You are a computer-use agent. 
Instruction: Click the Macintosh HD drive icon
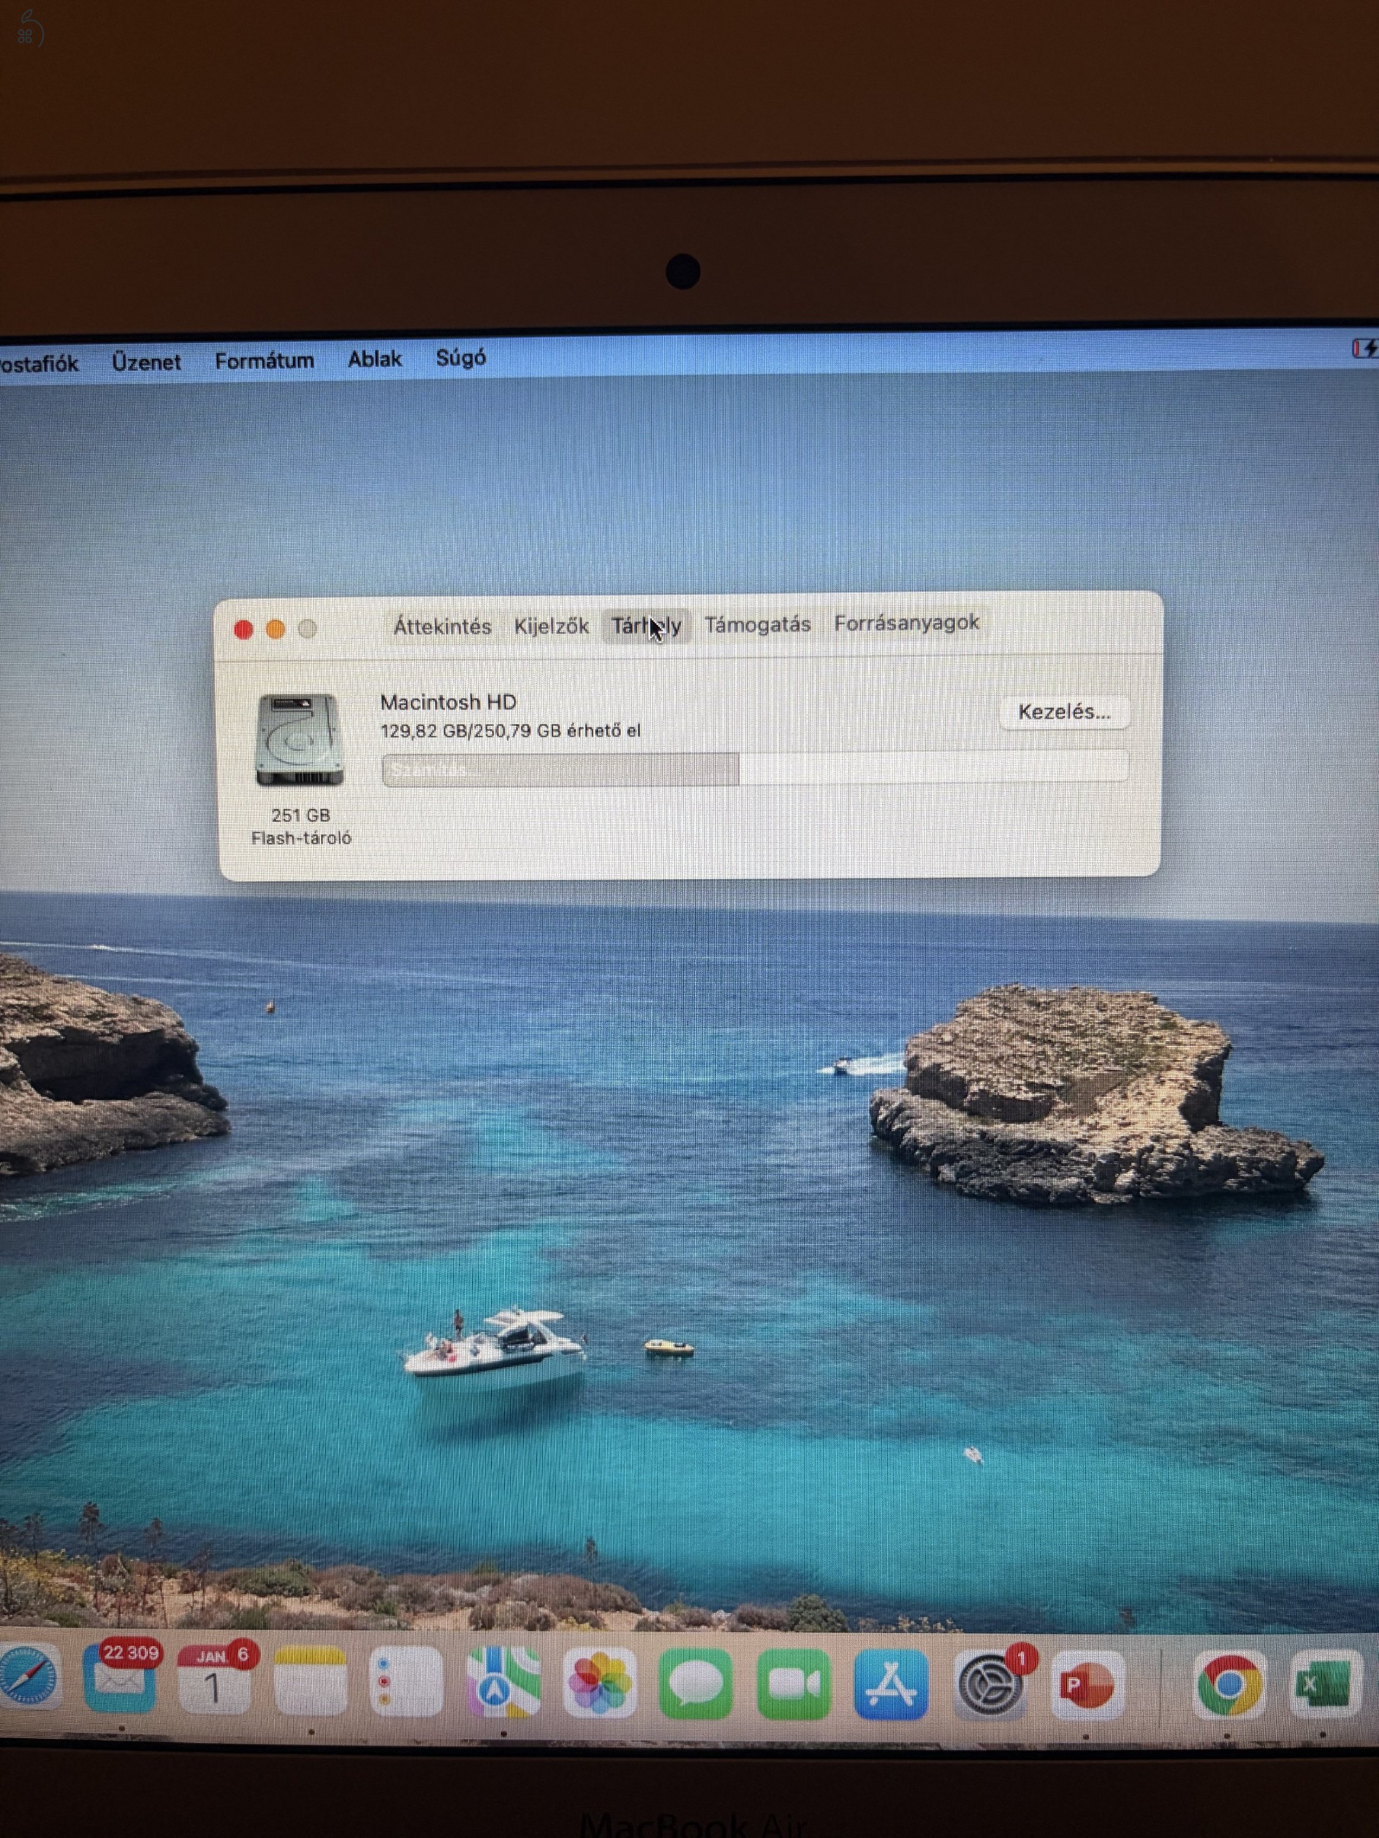pyautogui.click(x=299, y=739)
